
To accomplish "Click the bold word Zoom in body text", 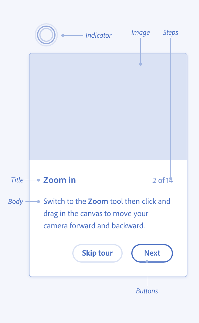I will [98, 201].
